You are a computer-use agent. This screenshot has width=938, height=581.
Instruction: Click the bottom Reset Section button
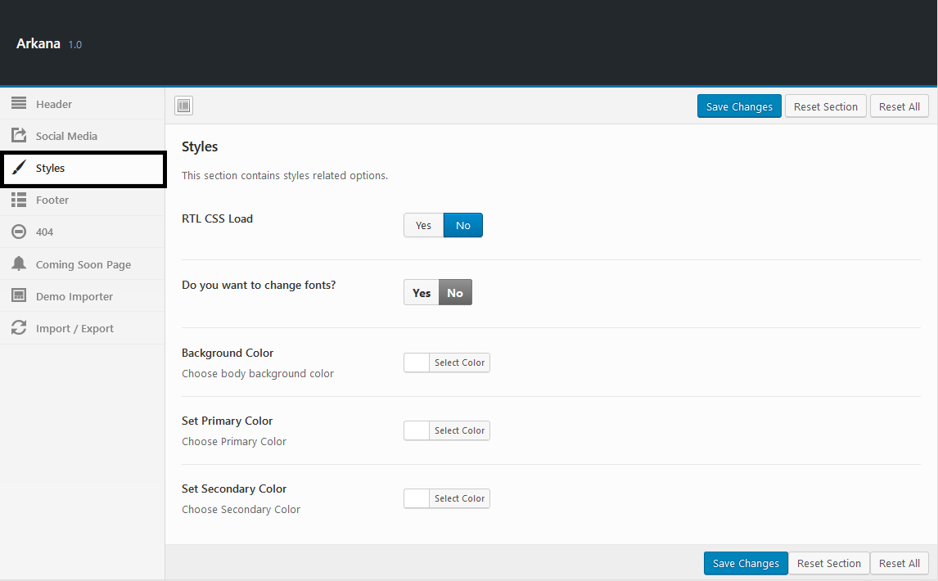(x=828, y=563)
